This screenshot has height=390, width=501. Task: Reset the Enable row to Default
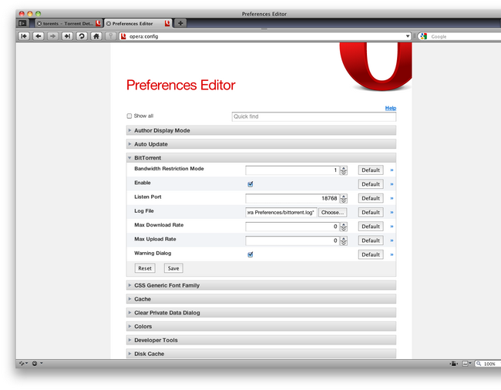tap(371, 184)
